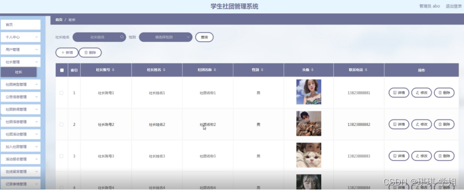Screen dimensions: 464x191
Task: Check the box for row 社长账号3
Action: coord(61,156)
